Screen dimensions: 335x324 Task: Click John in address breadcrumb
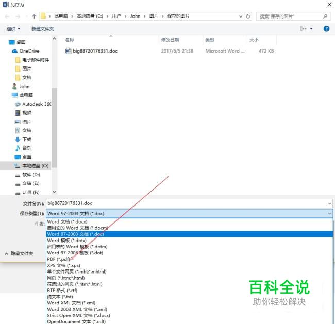[135, 16]
